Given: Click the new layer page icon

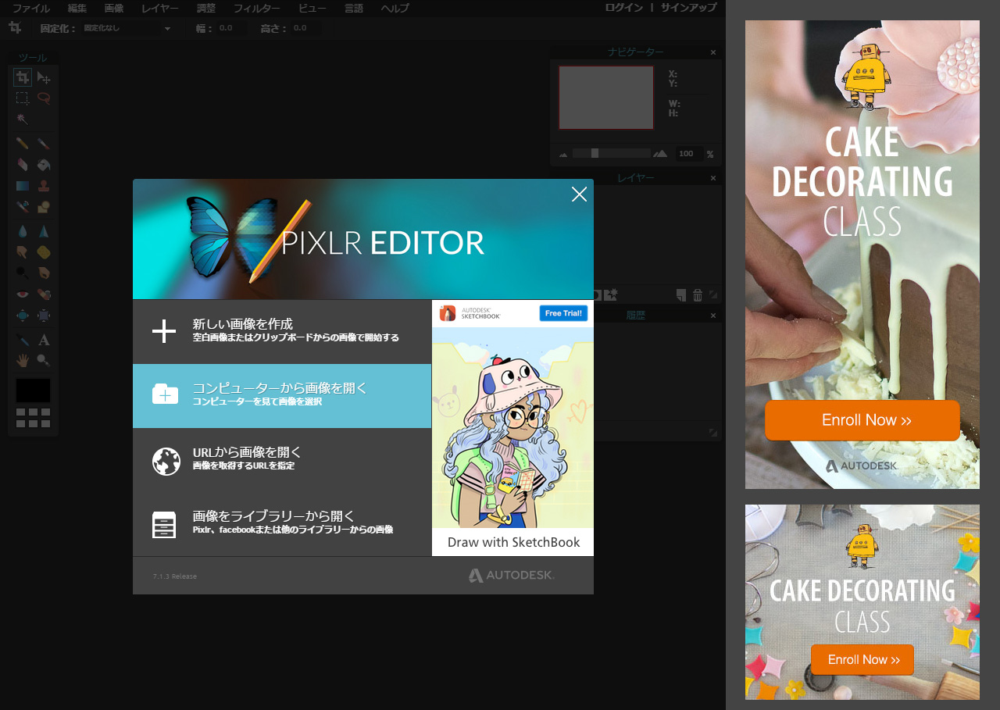Looking at the screenshot, I should pyautogui.click(x=681, y=295).
